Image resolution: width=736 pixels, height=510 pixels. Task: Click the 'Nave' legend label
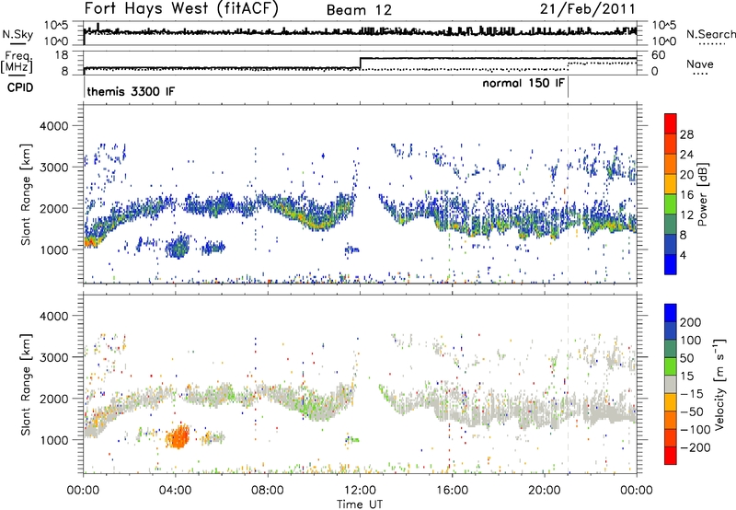699,64
